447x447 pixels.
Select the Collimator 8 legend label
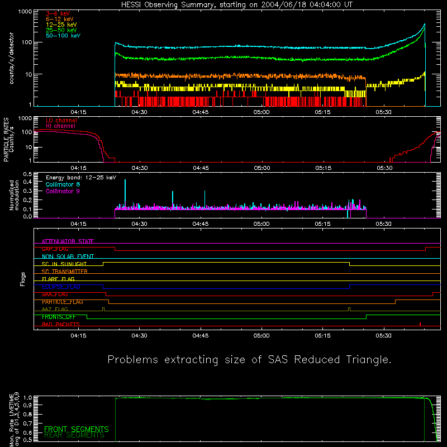pyautogui.click(x=63, y=184)
